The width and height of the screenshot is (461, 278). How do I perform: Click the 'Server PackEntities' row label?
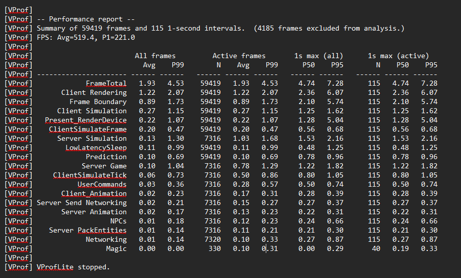point(87,230)
